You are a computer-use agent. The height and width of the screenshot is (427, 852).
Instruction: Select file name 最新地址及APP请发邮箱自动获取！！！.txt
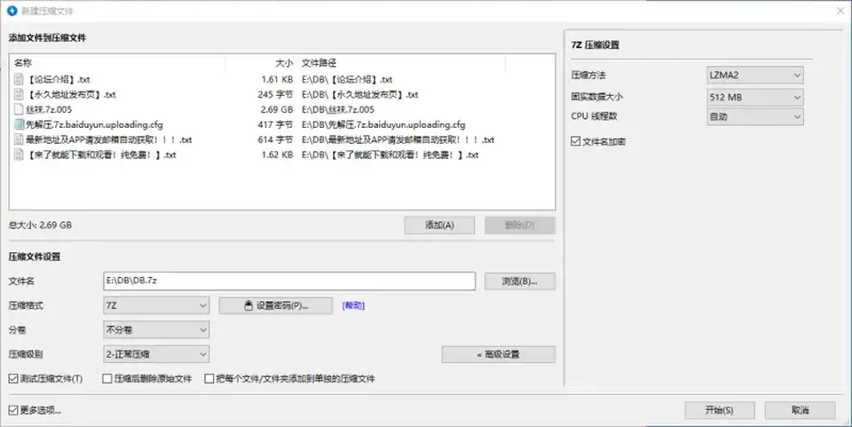[x=108, y=139]
